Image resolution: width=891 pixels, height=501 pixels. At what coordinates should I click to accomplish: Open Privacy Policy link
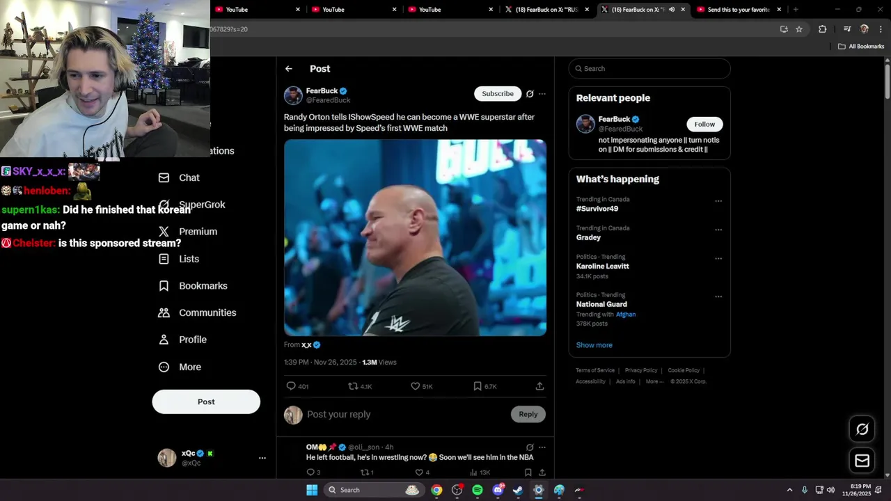click(641, 370)
